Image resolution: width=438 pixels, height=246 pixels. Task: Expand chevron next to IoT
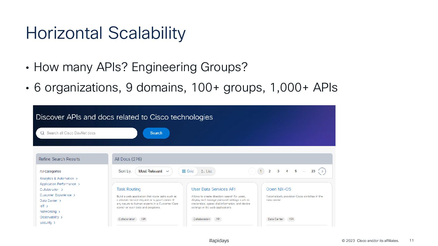pos(47,206)
